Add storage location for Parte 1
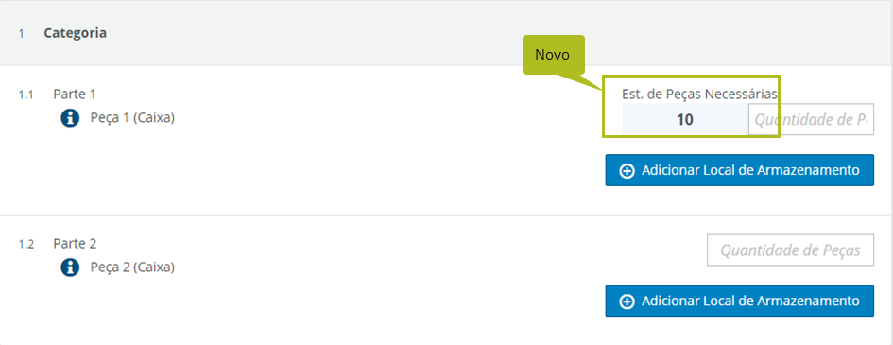The width and height of the screenshot is (893, 345). [739, 169]
